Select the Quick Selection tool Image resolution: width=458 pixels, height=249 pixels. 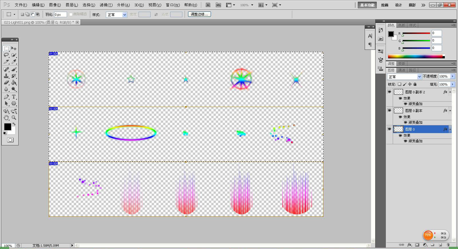click(x=14, y=55)
